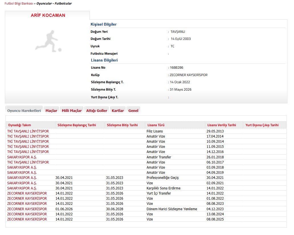The image size is (294, 235).
Task: Open TKİ Tavşanlı Linyitspor in Filiz Lisans row
Action: (x=28, y=131)
